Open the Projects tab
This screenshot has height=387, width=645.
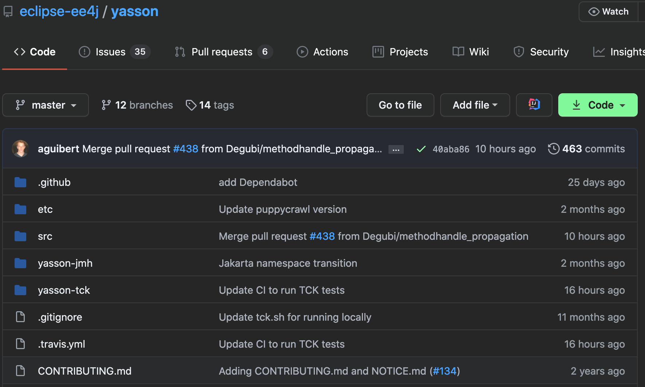pyautogui.click(x=400, y=52)
